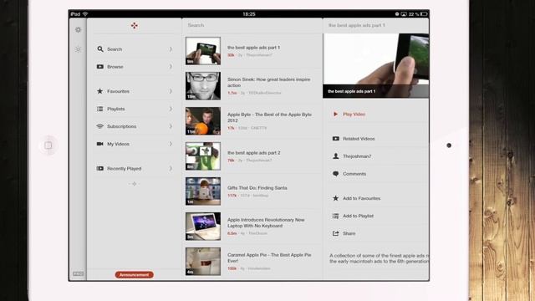Select the Laptop With No Keyboard thumbnail
Viewport: 535px width, 301px height.
tap(203, 227)
